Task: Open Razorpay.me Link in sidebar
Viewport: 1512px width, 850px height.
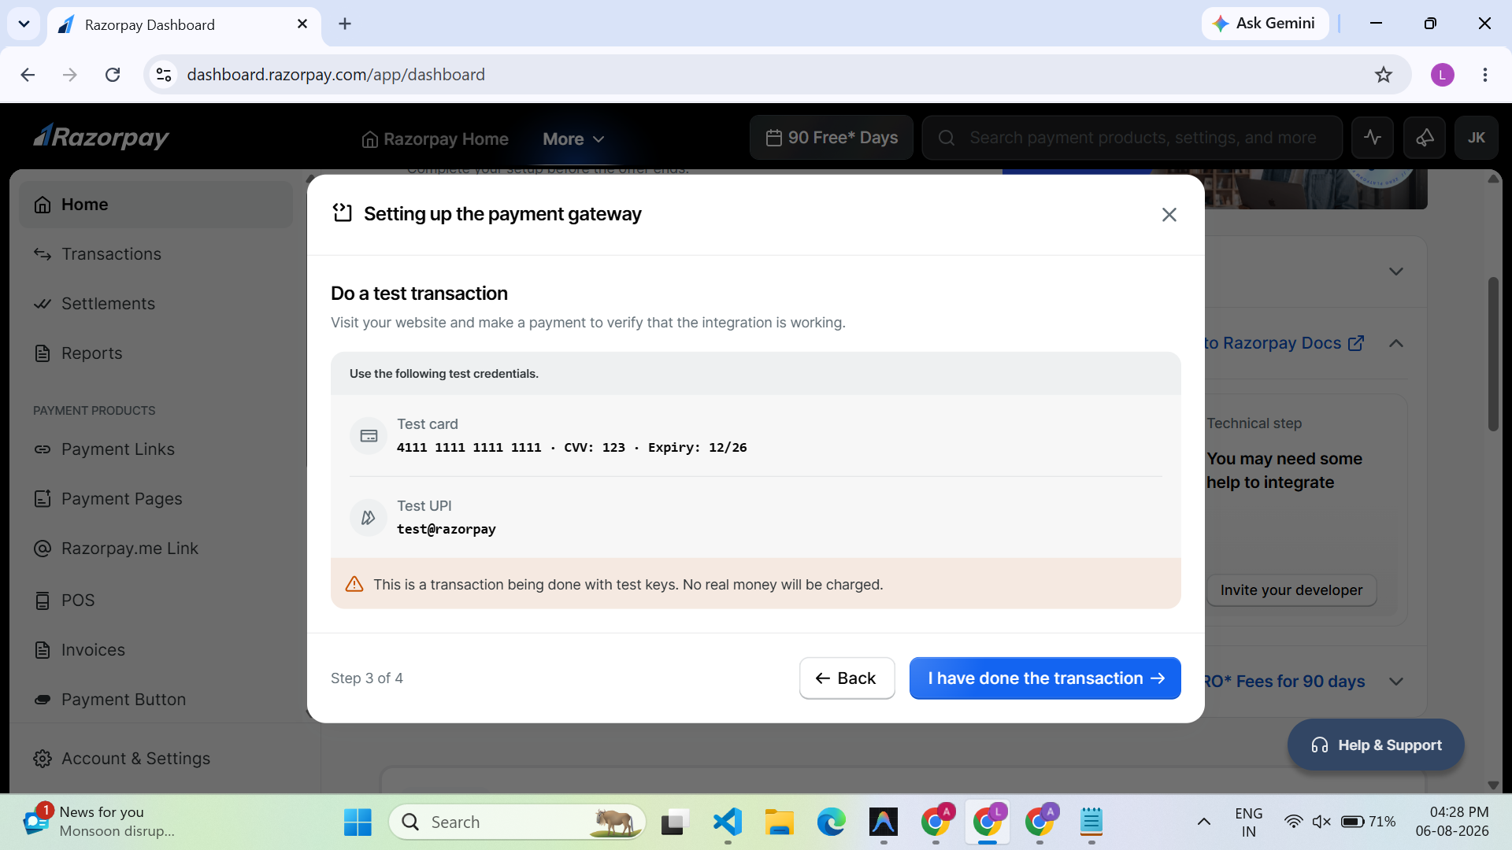Action: 156,549
